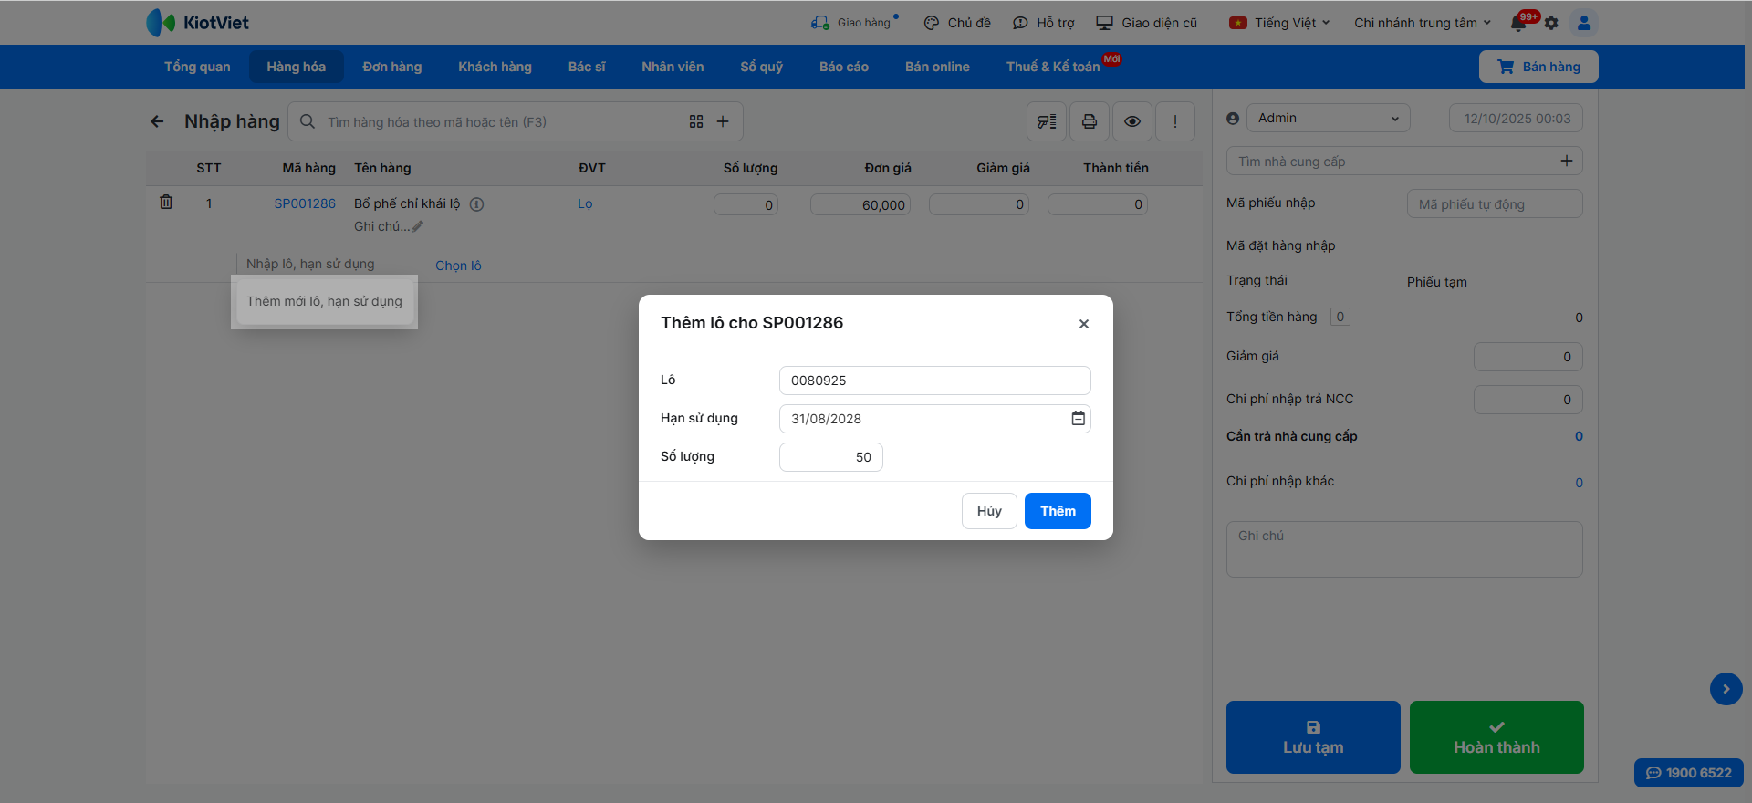Image resolution: width=1752 pixels, height=803 pixels.
Task: Click the Đơn giá field showing 60,000
Action: tap(860, 205)
